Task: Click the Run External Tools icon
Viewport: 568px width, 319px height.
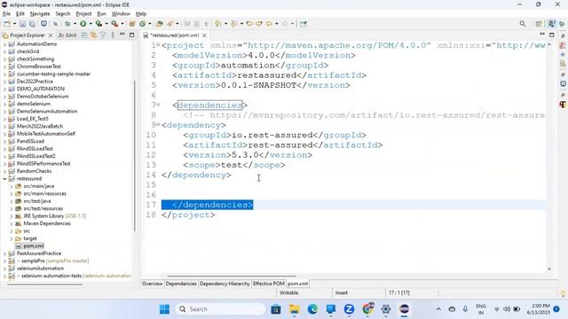Action: (114, 24)
